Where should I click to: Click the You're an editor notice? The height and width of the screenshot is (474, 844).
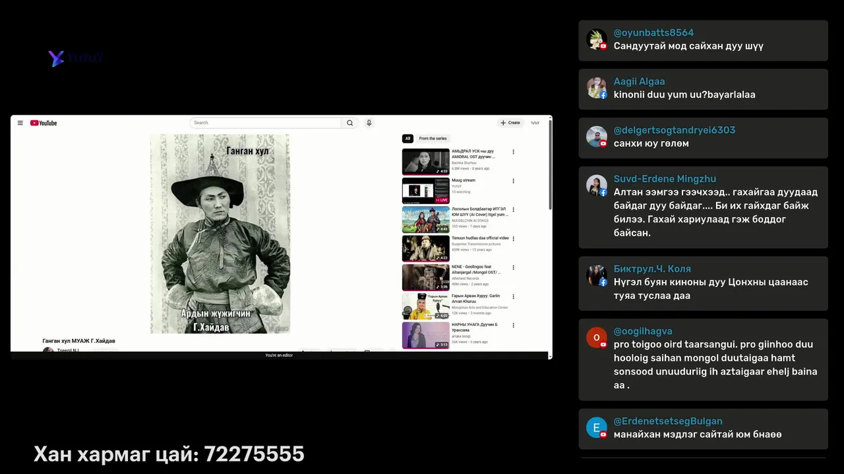point(279,355)
